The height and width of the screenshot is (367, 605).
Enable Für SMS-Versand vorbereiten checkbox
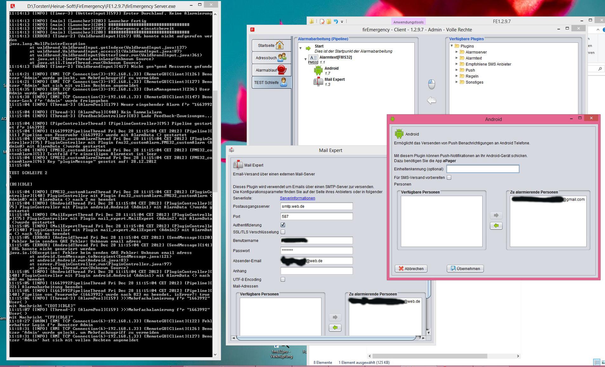click(x=449, y=177)
